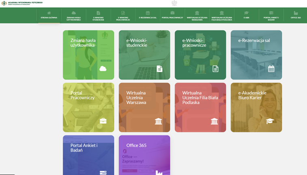The width and height of the screenshot is (307, 175).
Task: Click the factory icon above Office 365 nav
Action: point(296,13)
